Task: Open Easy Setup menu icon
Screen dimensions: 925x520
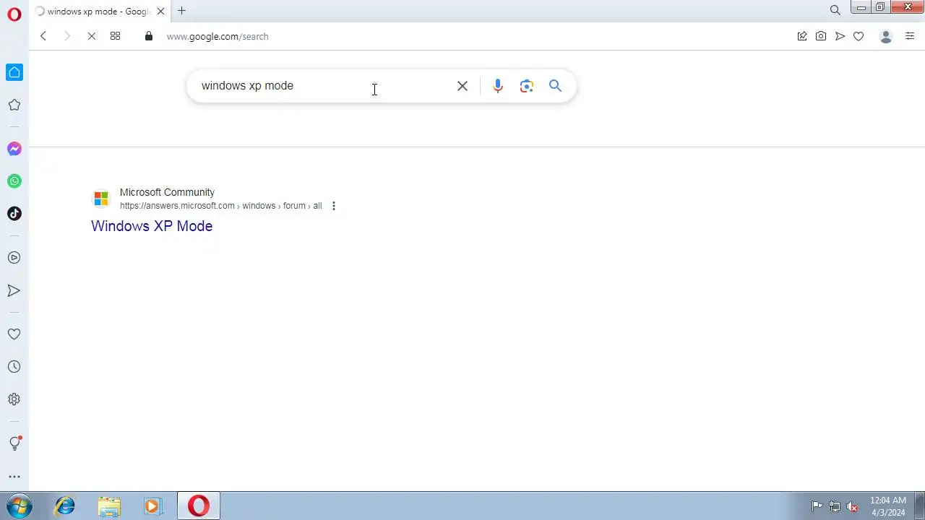Action: coord(910,36)
